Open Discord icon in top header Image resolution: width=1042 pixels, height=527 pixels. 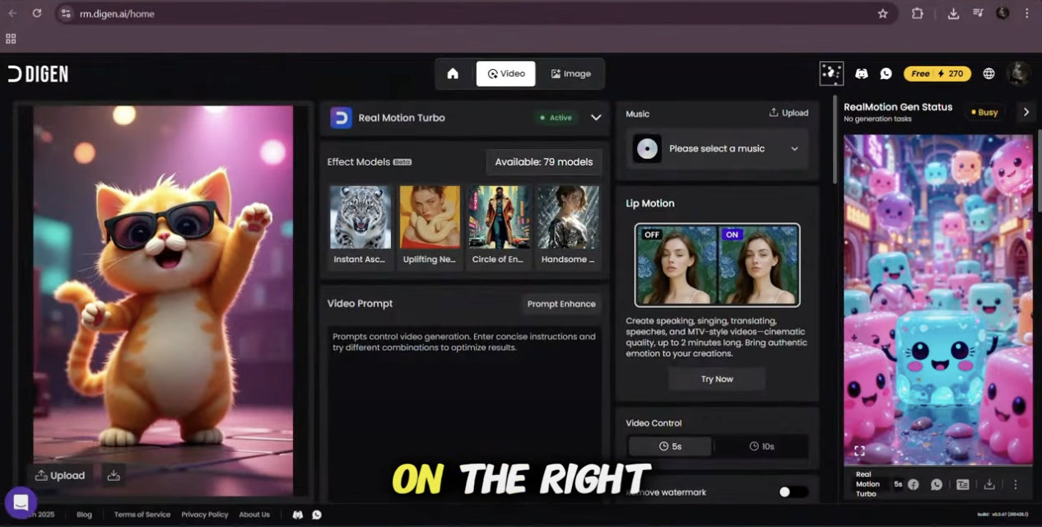click(x=861, y=74)
